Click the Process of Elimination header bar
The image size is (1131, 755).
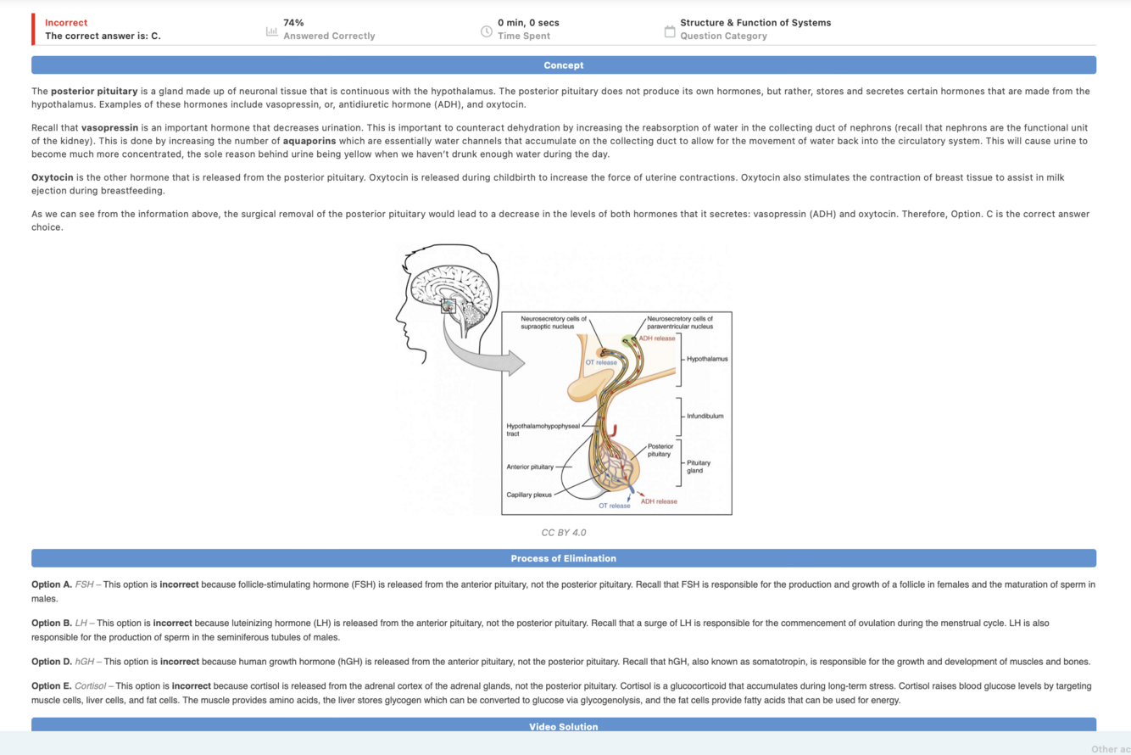tap(564, 558)
